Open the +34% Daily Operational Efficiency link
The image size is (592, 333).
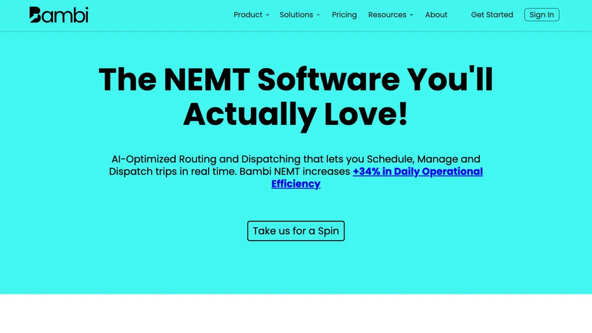417,172
